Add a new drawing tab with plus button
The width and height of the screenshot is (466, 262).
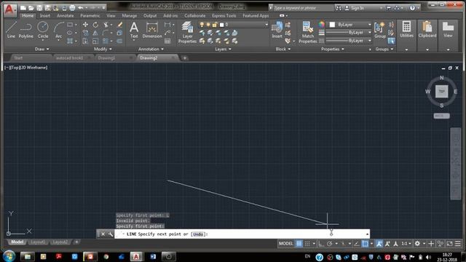pyautogui.click(x=184, y=58)
